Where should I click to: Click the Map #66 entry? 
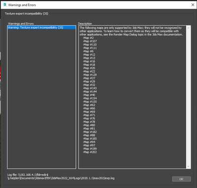click(89, 108)
